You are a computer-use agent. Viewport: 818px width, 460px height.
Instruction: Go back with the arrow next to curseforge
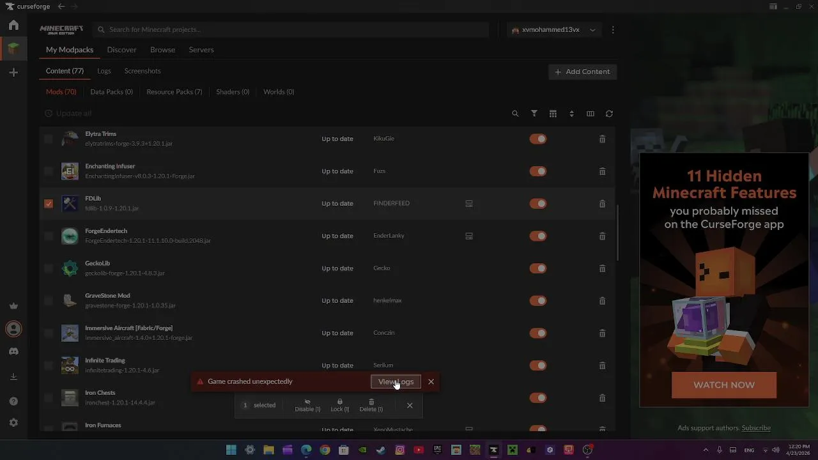61,6
